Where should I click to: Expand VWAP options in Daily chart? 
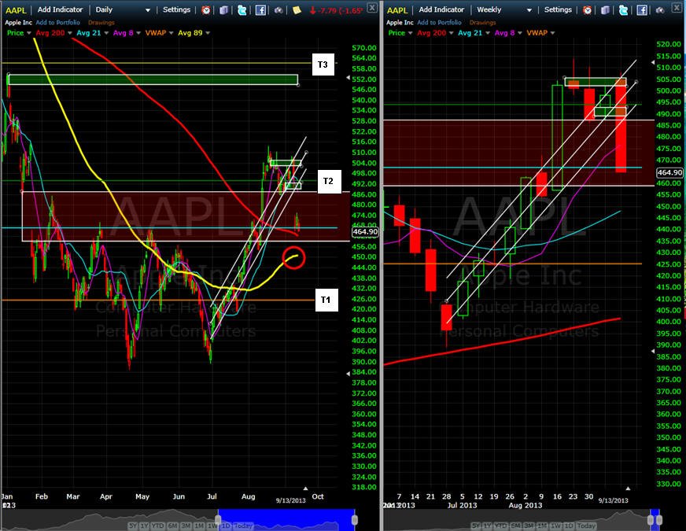pyautogui.click(x=171, y=33)
